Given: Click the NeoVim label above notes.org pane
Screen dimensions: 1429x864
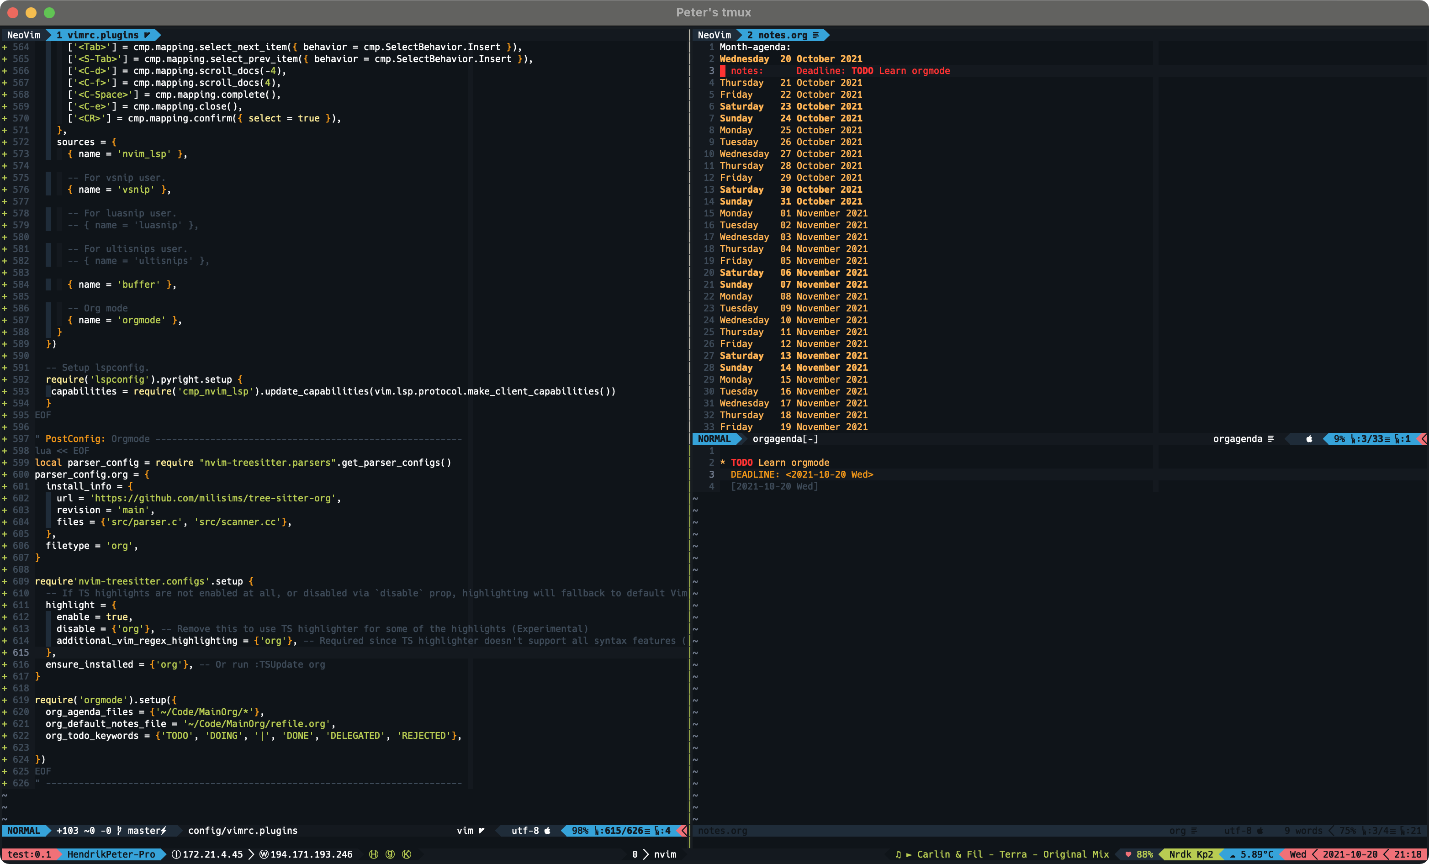Looking at the screenshot, I should click(714, 35).
